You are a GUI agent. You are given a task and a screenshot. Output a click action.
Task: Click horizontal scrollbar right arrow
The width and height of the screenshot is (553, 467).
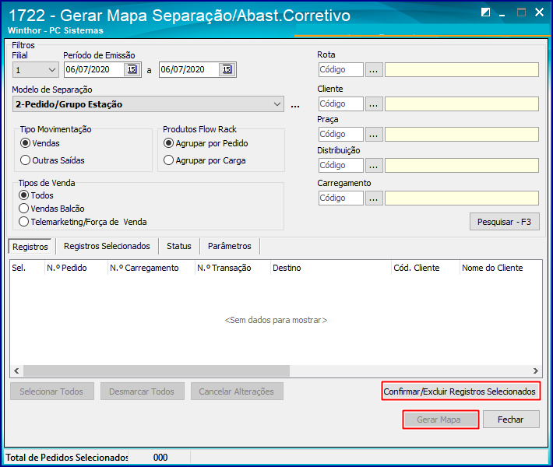535,370
